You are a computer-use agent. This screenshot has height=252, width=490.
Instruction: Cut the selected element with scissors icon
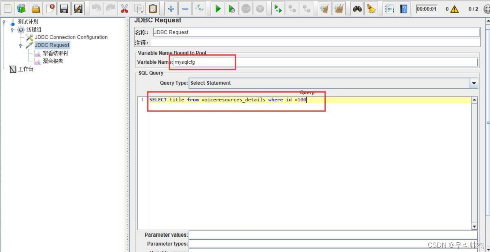pyautogui.click(x=125, y=8)
